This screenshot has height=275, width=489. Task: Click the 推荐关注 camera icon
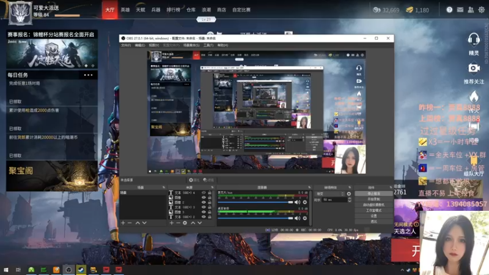pos(474,68)
